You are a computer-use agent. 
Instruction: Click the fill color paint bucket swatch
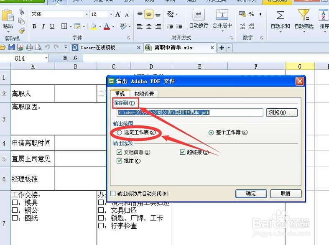click(94, 26)
